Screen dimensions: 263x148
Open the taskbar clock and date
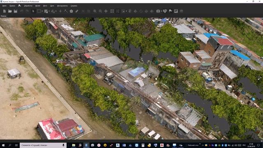pos(251,145)
